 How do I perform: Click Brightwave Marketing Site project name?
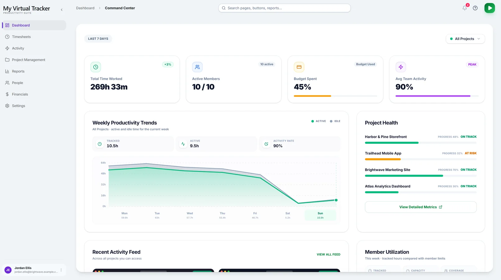point(388,170)
